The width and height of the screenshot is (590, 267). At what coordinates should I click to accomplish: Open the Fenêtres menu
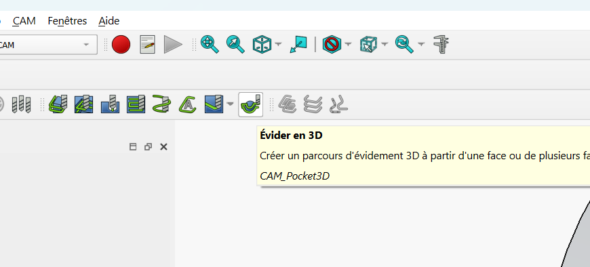(67, 21)
